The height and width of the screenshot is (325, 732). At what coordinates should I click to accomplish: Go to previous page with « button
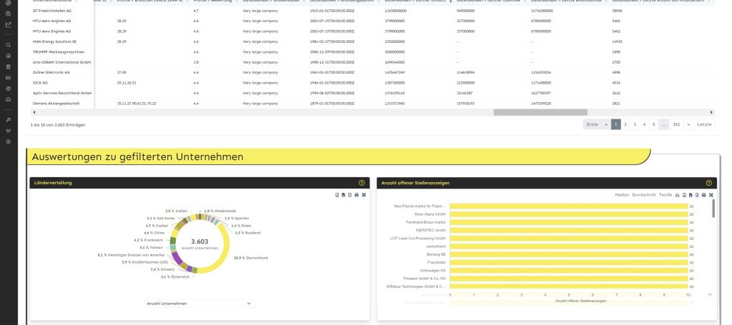click(606, 124)
